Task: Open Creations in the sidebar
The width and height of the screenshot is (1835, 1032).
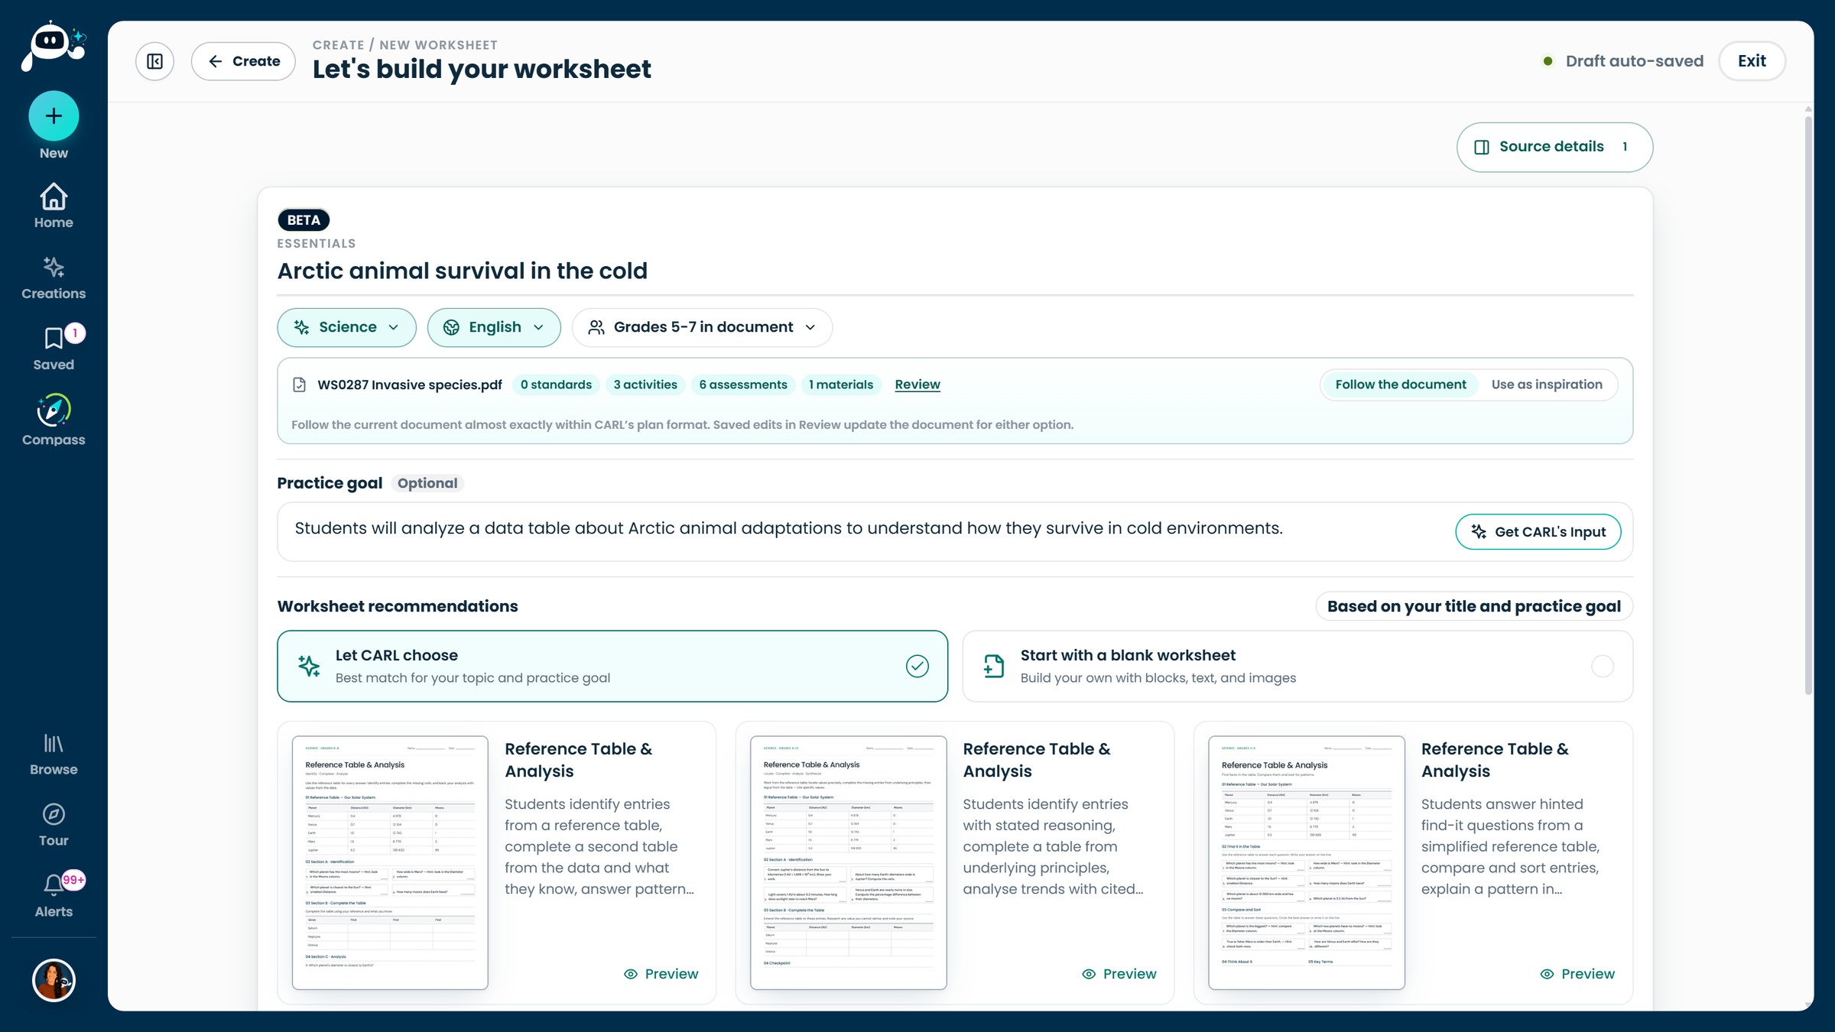Action: (54, 278)
